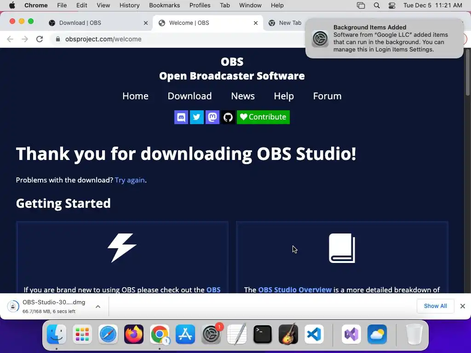Click the page vertical scrollbar
The height and width of the screenshot is (353, 471).
(x=468, y=72)
